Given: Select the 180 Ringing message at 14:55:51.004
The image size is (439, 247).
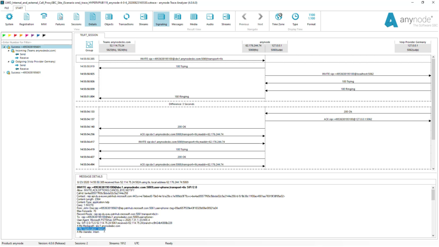Looking at the screenshot, I should (x=182, y=96).
